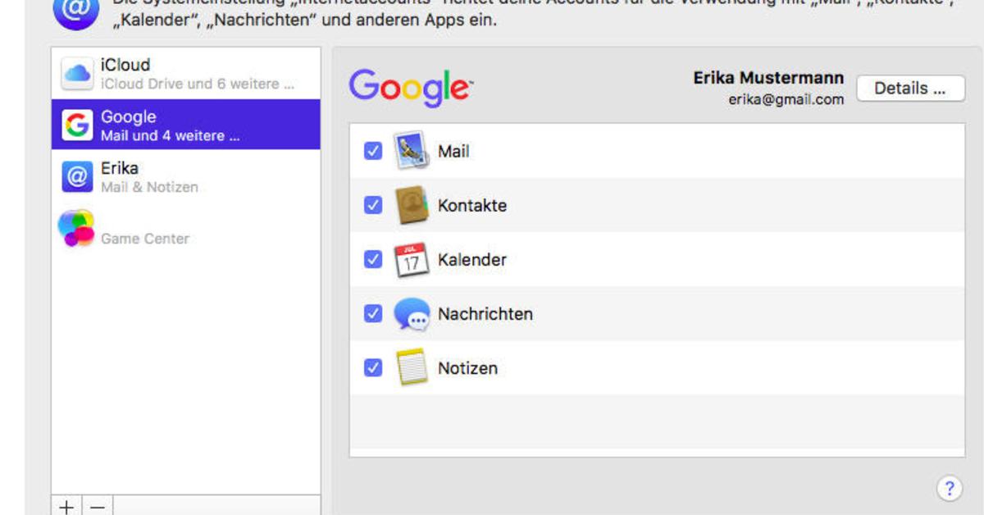Click "iCloud Drive und 6 weitere …" subtitle
This screenshot has height=515, width=984.
[197, 84]
